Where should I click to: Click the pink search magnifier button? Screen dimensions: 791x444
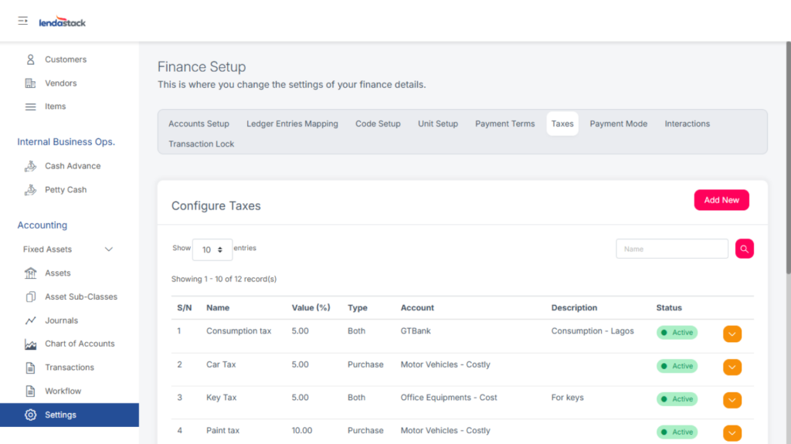tap(744, 249)
